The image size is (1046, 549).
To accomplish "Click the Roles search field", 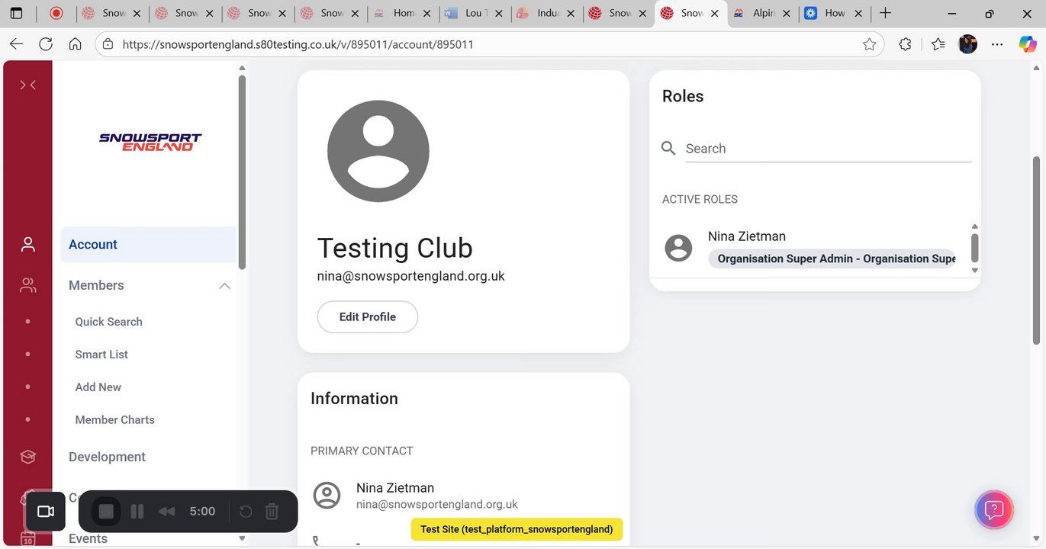I will pyautogui.click(x=827, y=149).
